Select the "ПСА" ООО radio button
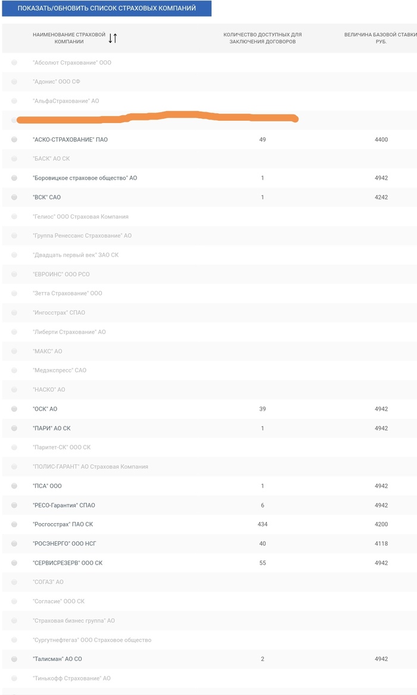 click(14, 486)
